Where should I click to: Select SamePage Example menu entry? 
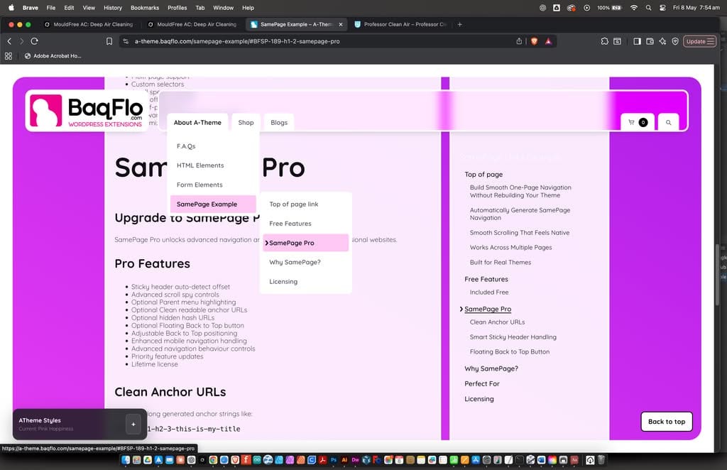tap(213, 204)
